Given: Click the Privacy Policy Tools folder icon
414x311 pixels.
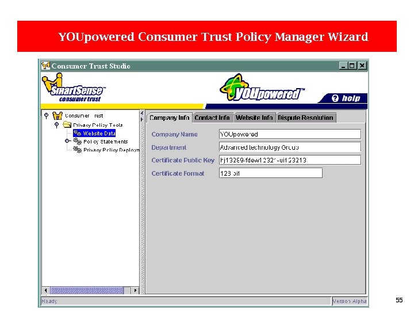Looking at the screenshot, I should tap(67, 124).
